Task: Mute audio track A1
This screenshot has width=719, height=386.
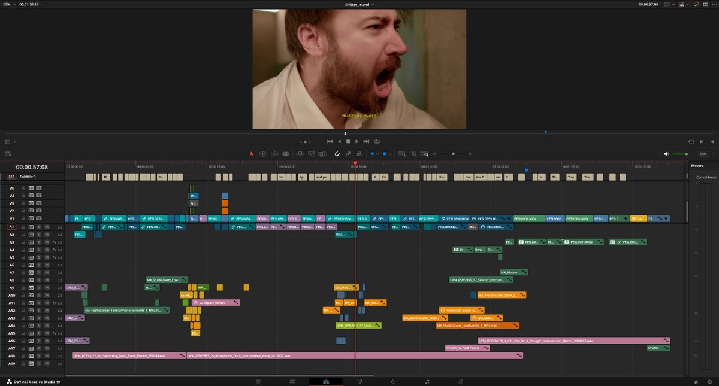Action: click(x=47, y=227)
